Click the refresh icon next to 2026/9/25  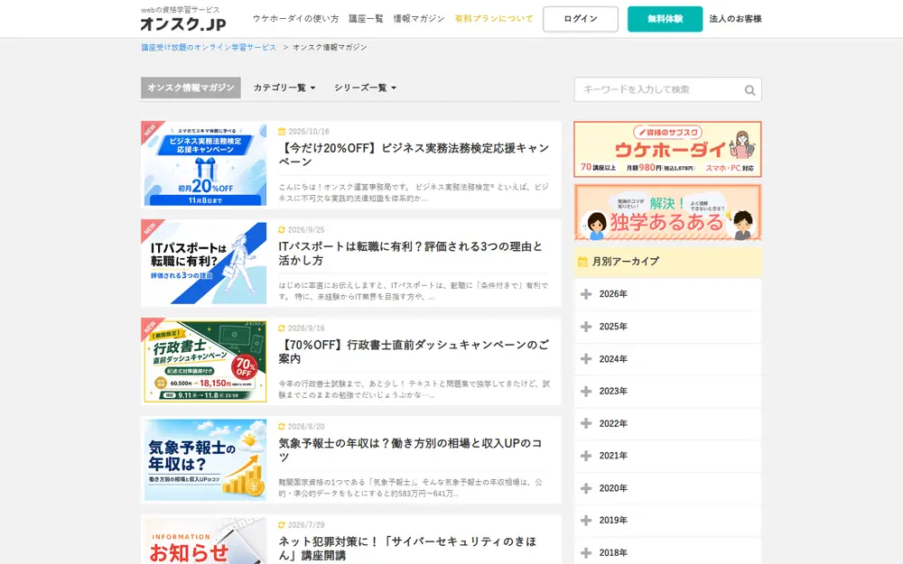[282, 229]
